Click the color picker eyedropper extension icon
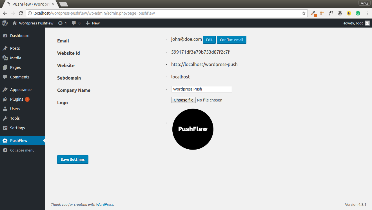 click(313, 13)
